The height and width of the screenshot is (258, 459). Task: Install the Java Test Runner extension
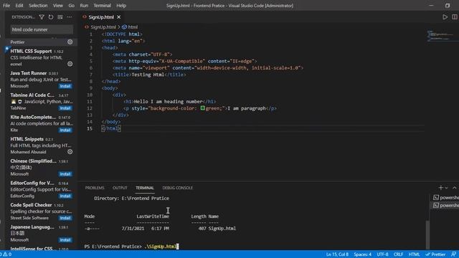65,86
